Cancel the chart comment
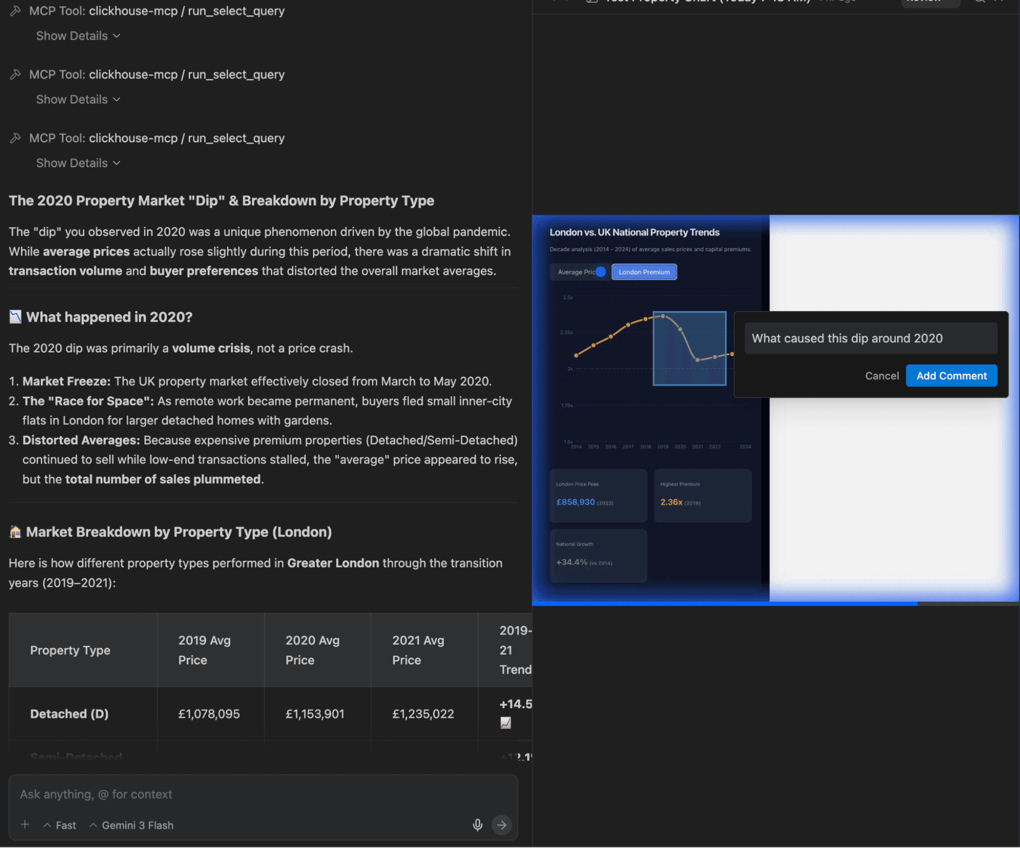The width and height of the screenshot is (1020, 848). [x=881, y=376]
